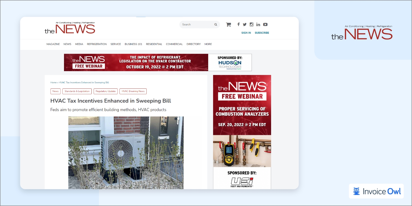Open the REFRIGERATION menu item
This screenshot has width=412, height=206.
point(97,44)
